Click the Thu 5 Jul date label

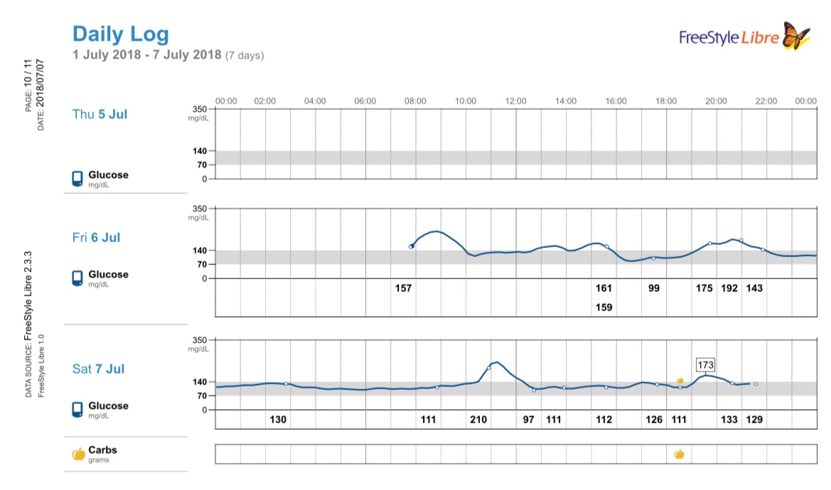click(x=100, y=114)
